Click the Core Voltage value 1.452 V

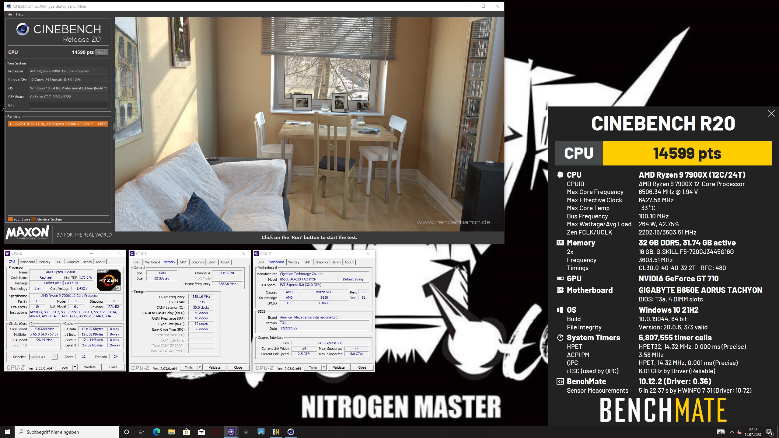coord(82,288)
